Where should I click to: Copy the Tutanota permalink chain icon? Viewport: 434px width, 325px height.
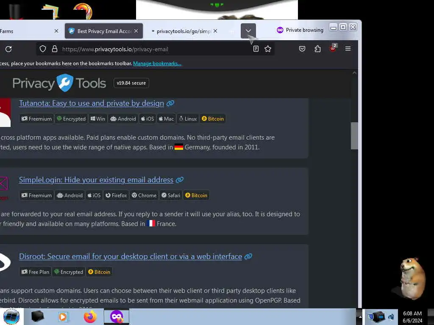click(x=170, y=103)
